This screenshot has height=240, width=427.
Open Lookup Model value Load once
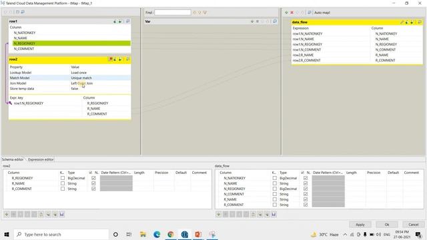79,73
